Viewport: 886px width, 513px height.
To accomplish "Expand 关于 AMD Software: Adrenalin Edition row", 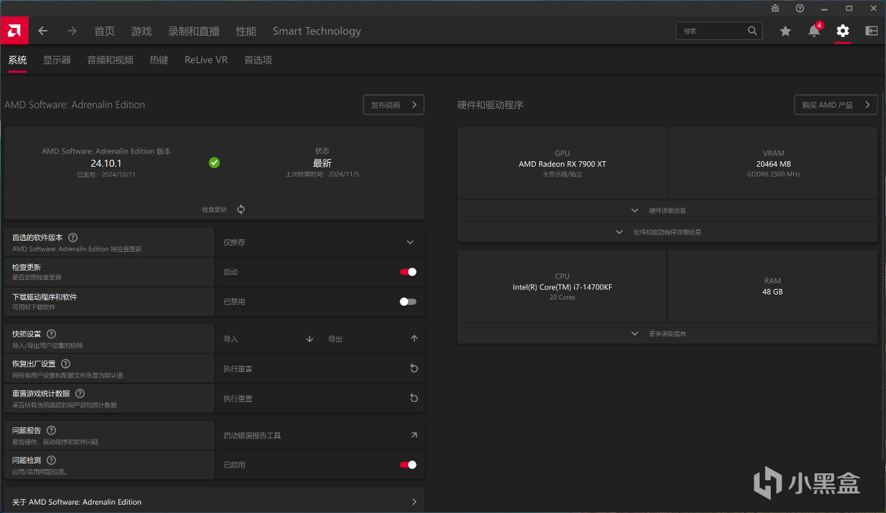I will (214, 502).
